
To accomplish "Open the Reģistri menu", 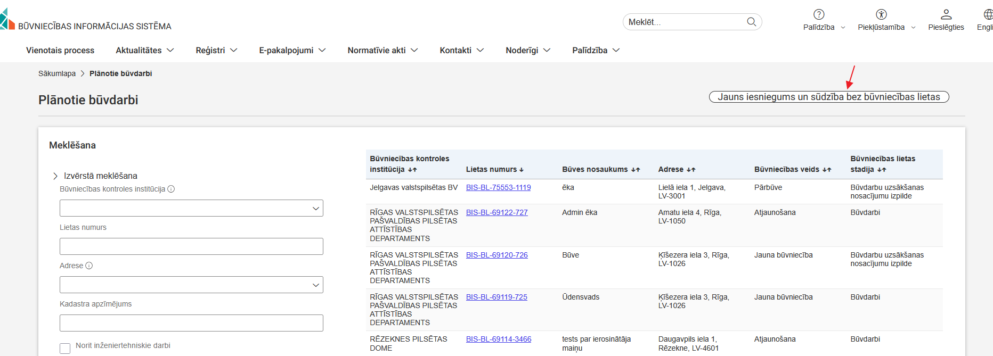I will (216, 50).
